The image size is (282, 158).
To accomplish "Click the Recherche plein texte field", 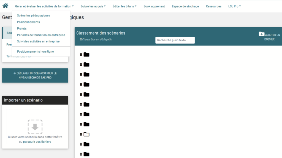I will click(175, 40).
